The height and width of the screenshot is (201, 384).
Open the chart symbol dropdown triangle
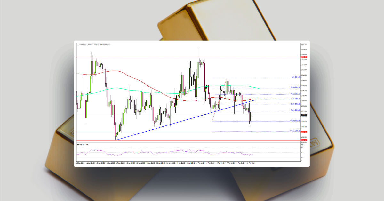(77, 44)
